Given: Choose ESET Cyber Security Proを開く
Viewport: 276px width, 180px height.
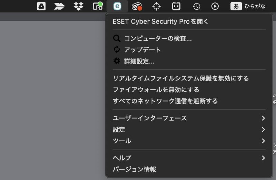Looking at the screenshot, I should click(161, 21).
